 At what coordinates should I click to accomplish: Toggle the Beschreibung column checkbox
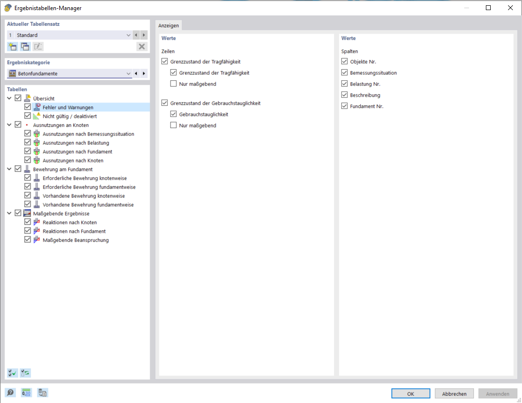(345, 95)
